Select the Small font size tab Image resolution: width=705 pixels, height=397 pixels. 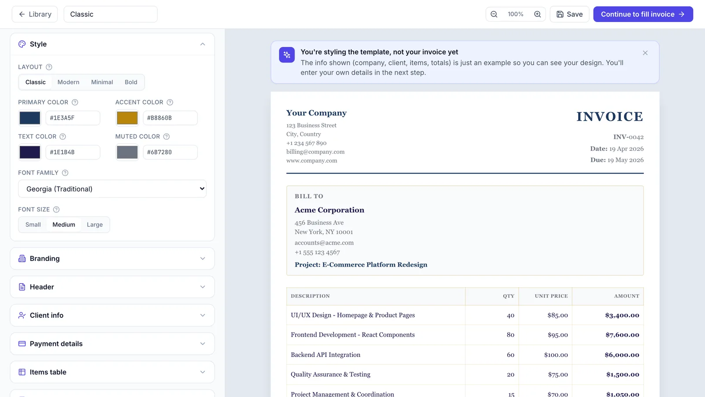pyautogui.click(x=33, y=225)
